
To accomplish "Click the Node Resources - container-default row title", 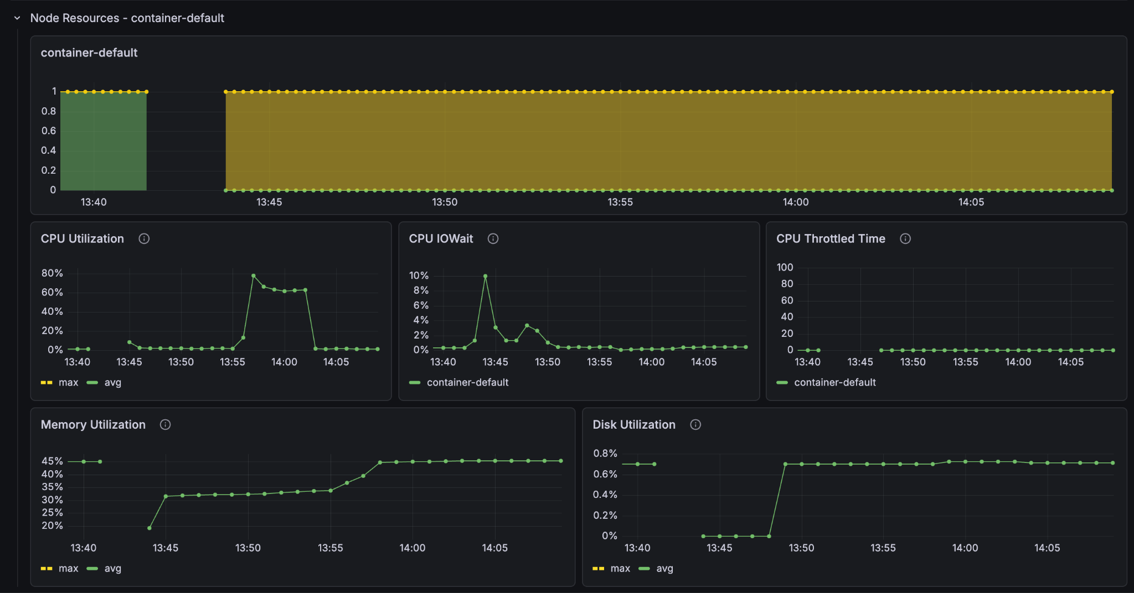I will (128, 18).
